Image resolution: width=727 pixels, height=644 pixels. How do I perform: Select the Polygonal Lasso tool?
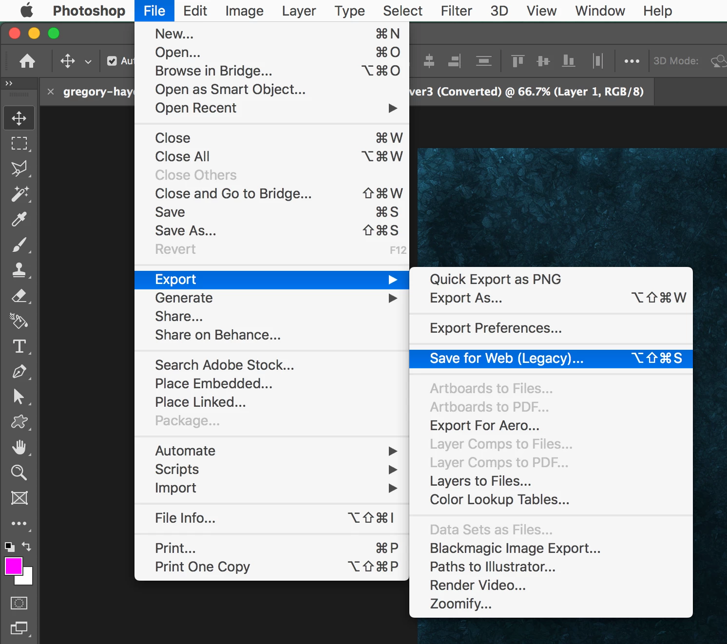click(x=19, y=169)
